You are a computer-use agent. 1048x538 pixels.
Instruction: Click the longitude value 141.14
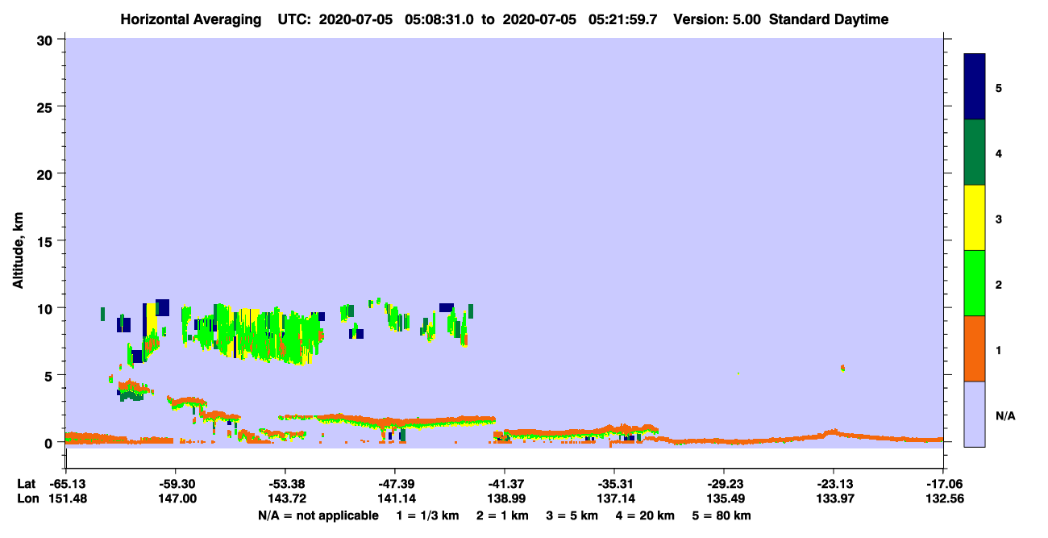[x=395, y=499]
